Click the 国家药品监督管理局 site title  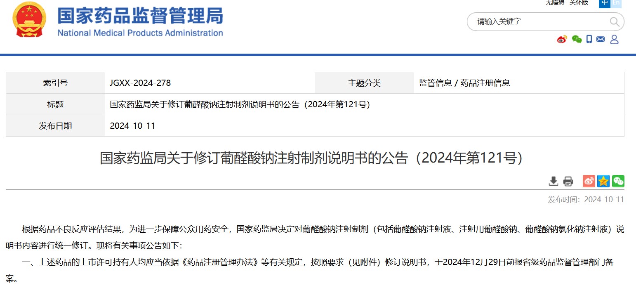tap(140, 17)
